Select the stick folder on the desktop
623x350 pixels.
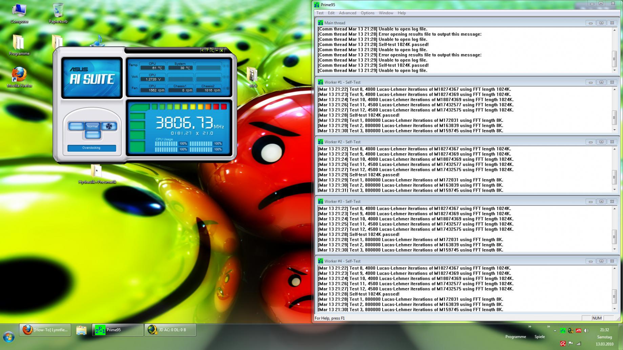pyautogui.click(x=253, y=77)
